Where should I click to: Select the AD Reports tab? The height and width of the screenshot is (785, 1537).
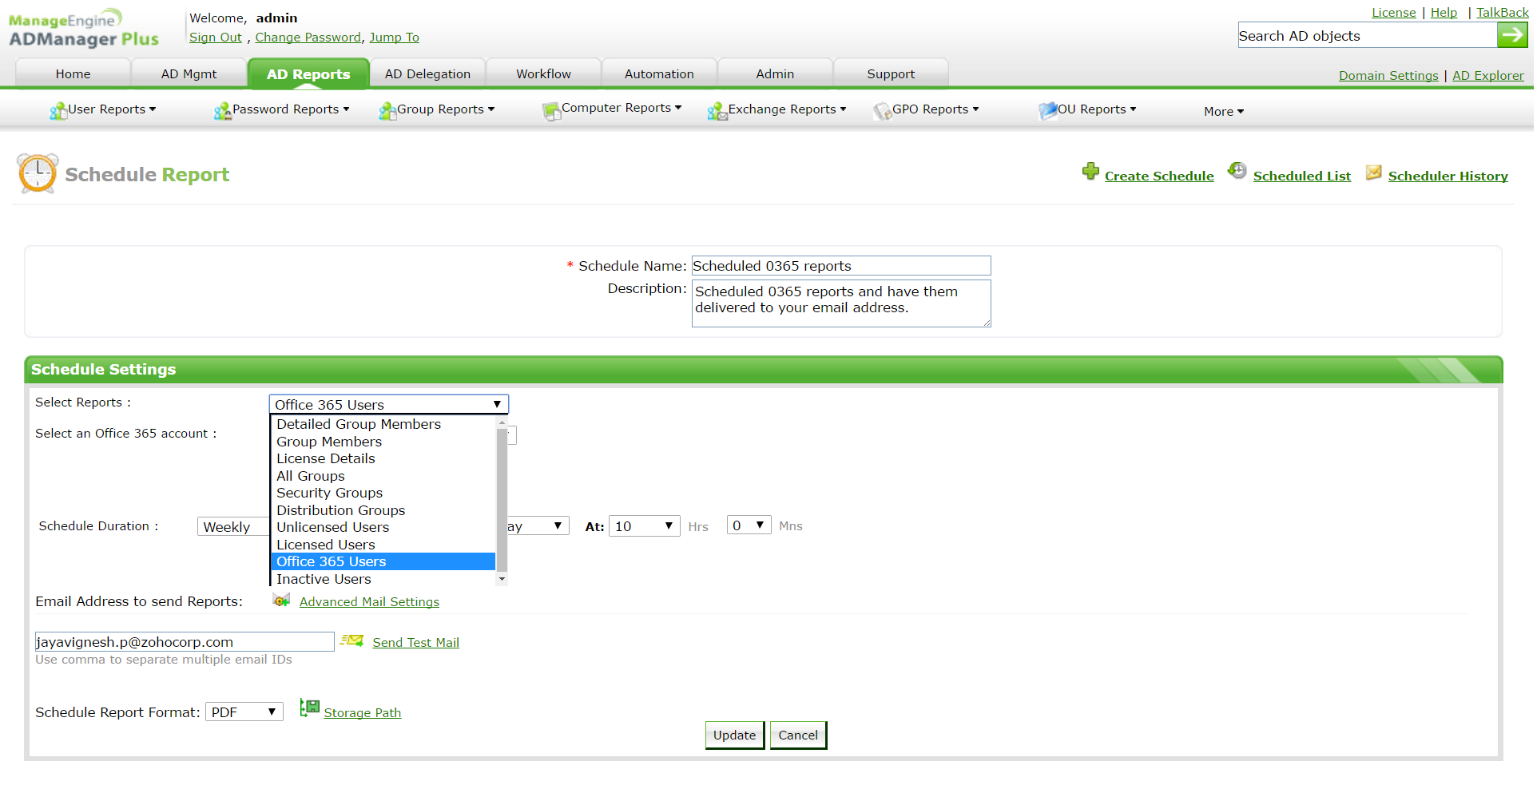point(308,74)
